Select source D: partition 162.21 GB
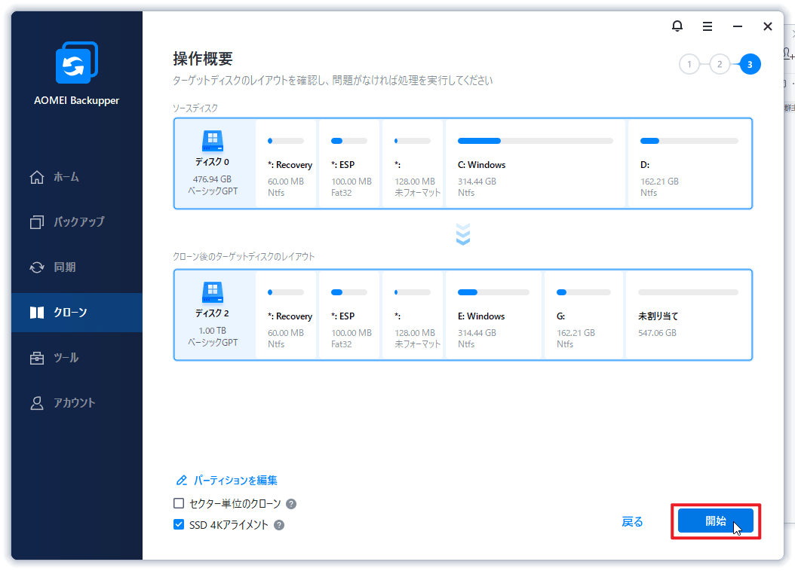 pos(689,163)
